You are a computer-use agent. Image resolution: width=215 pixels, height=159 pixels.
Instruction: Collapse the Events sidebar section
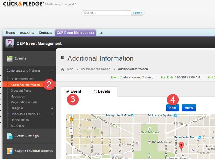(x=52, y=59)
